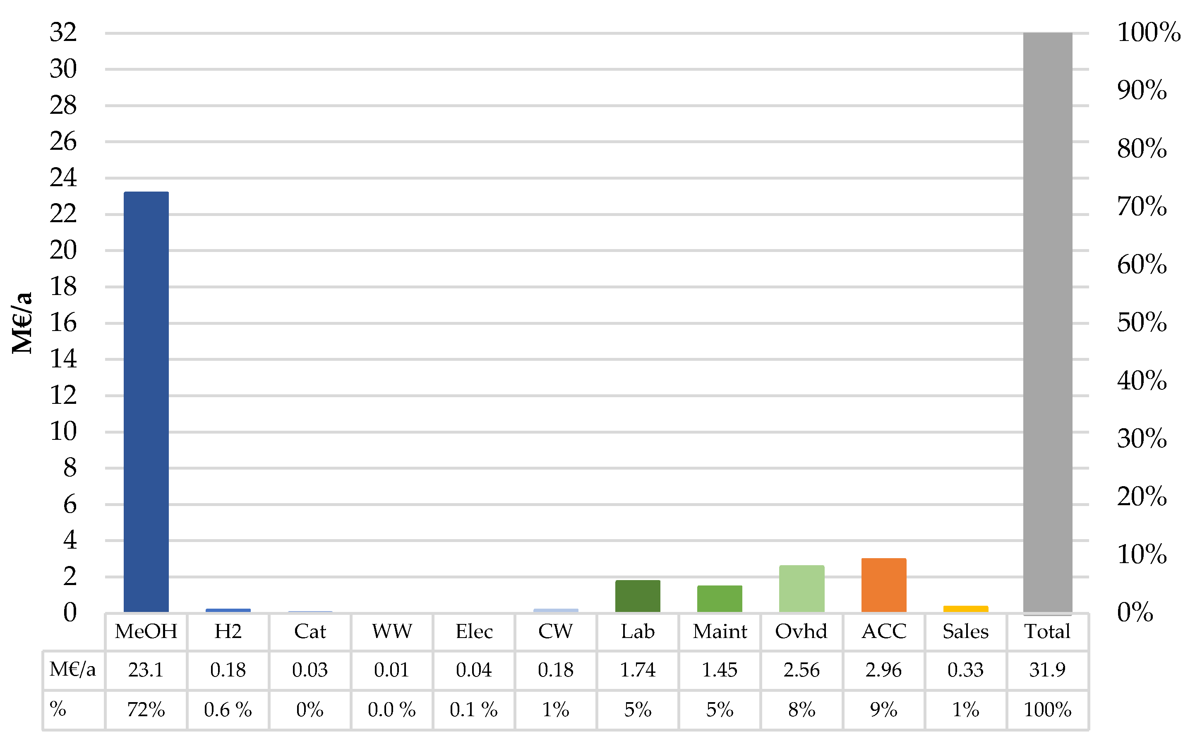This screenshot has width=1195, height=746.
Task: Select the M€/a row label in table
Action: 72,669
